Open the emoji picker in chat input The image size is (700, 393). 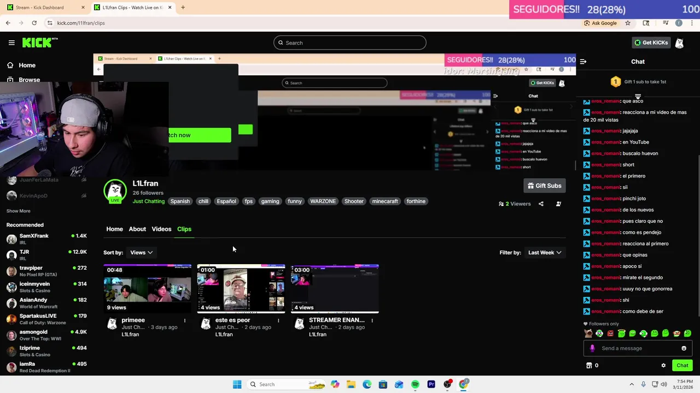click(x=684, y=348)
